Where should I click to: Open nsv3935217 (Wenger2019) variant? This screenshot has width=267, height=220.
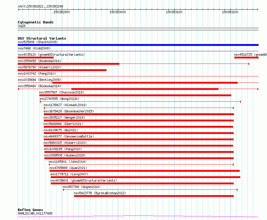tap(64, 117)
